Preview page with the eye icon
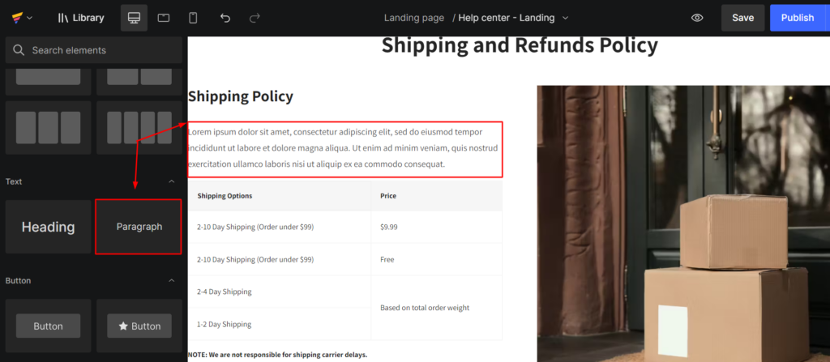 point(697,18)
